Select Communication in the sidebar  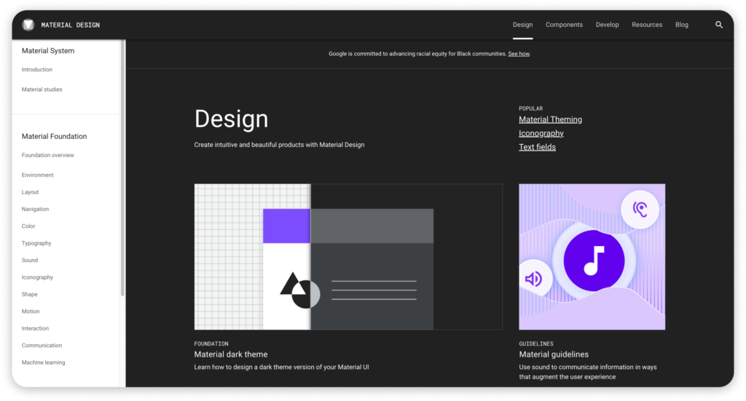(x=42, y=346)
